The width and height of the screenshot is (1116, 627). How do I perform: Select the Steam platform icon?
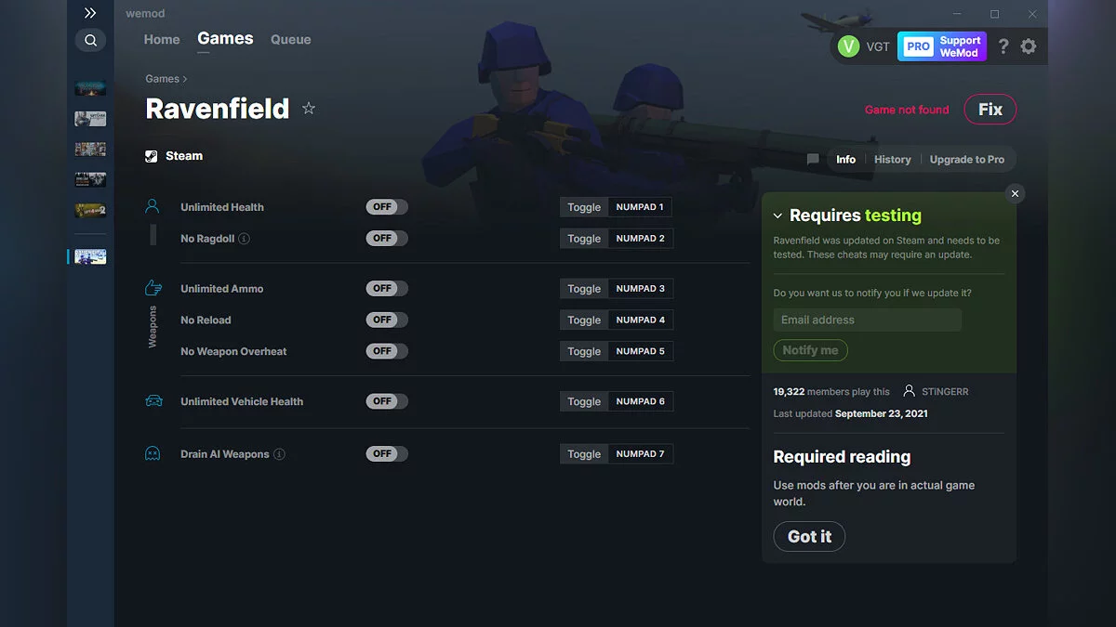tap(150, 155)
